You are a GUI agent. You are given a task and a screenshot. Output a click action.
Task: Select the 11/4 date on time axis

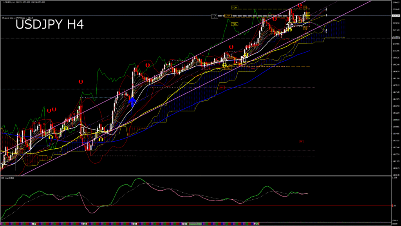255,224
